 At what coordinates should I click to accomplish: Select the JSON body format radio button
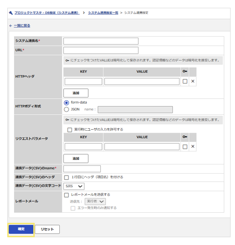tap(67, 109)
